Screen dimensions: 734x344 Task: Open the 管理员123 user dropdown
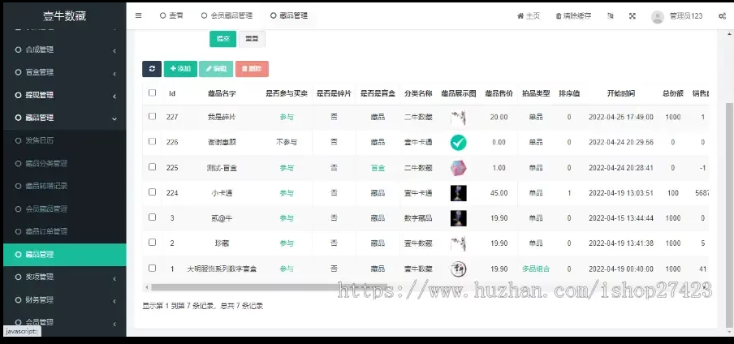(677, 16)
